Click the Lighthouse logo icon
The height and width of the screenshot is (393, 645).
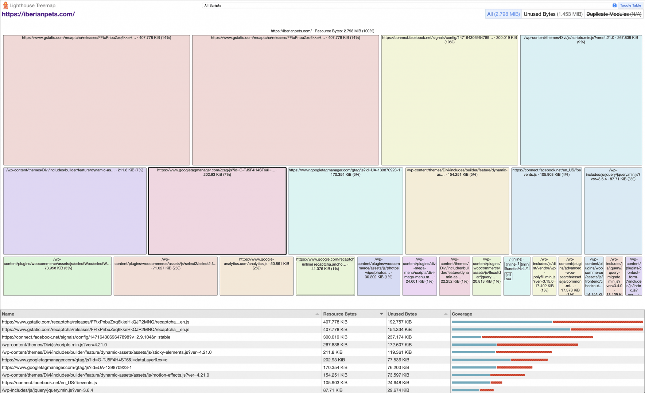[5, 5]
